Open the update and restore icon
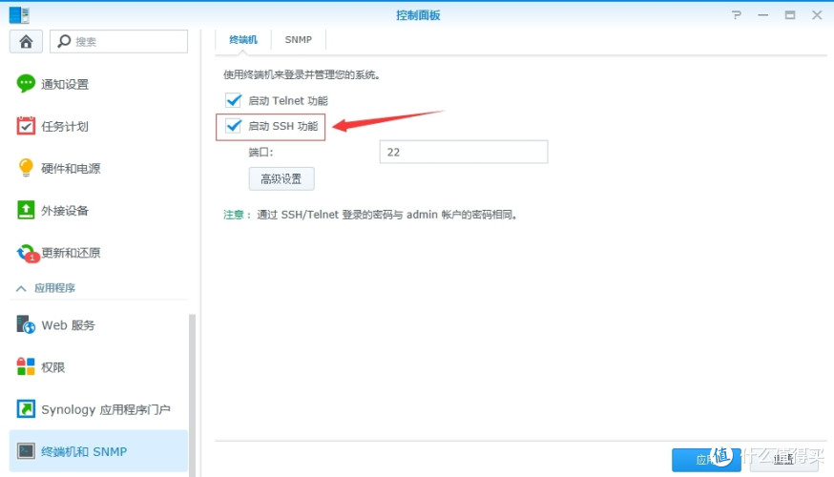 (27, 253)
